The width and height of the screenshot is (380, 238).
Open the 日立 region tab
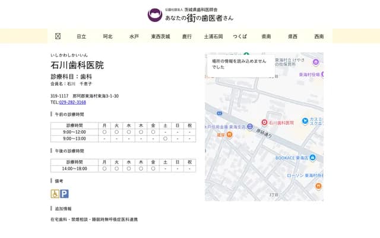pos(81,36)
